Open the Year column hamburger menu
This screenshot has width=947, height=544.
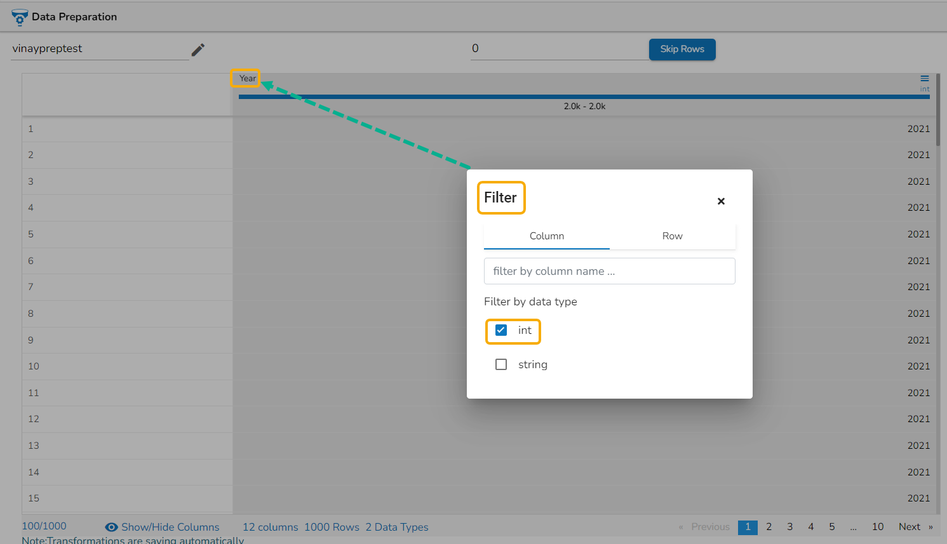click(925, 79)
